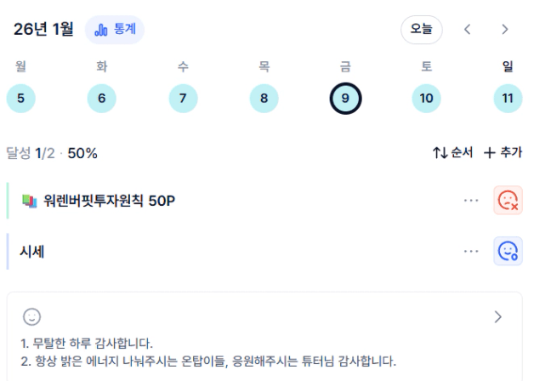
Task: Select Sunday the 11th
Action: [508, 99]
